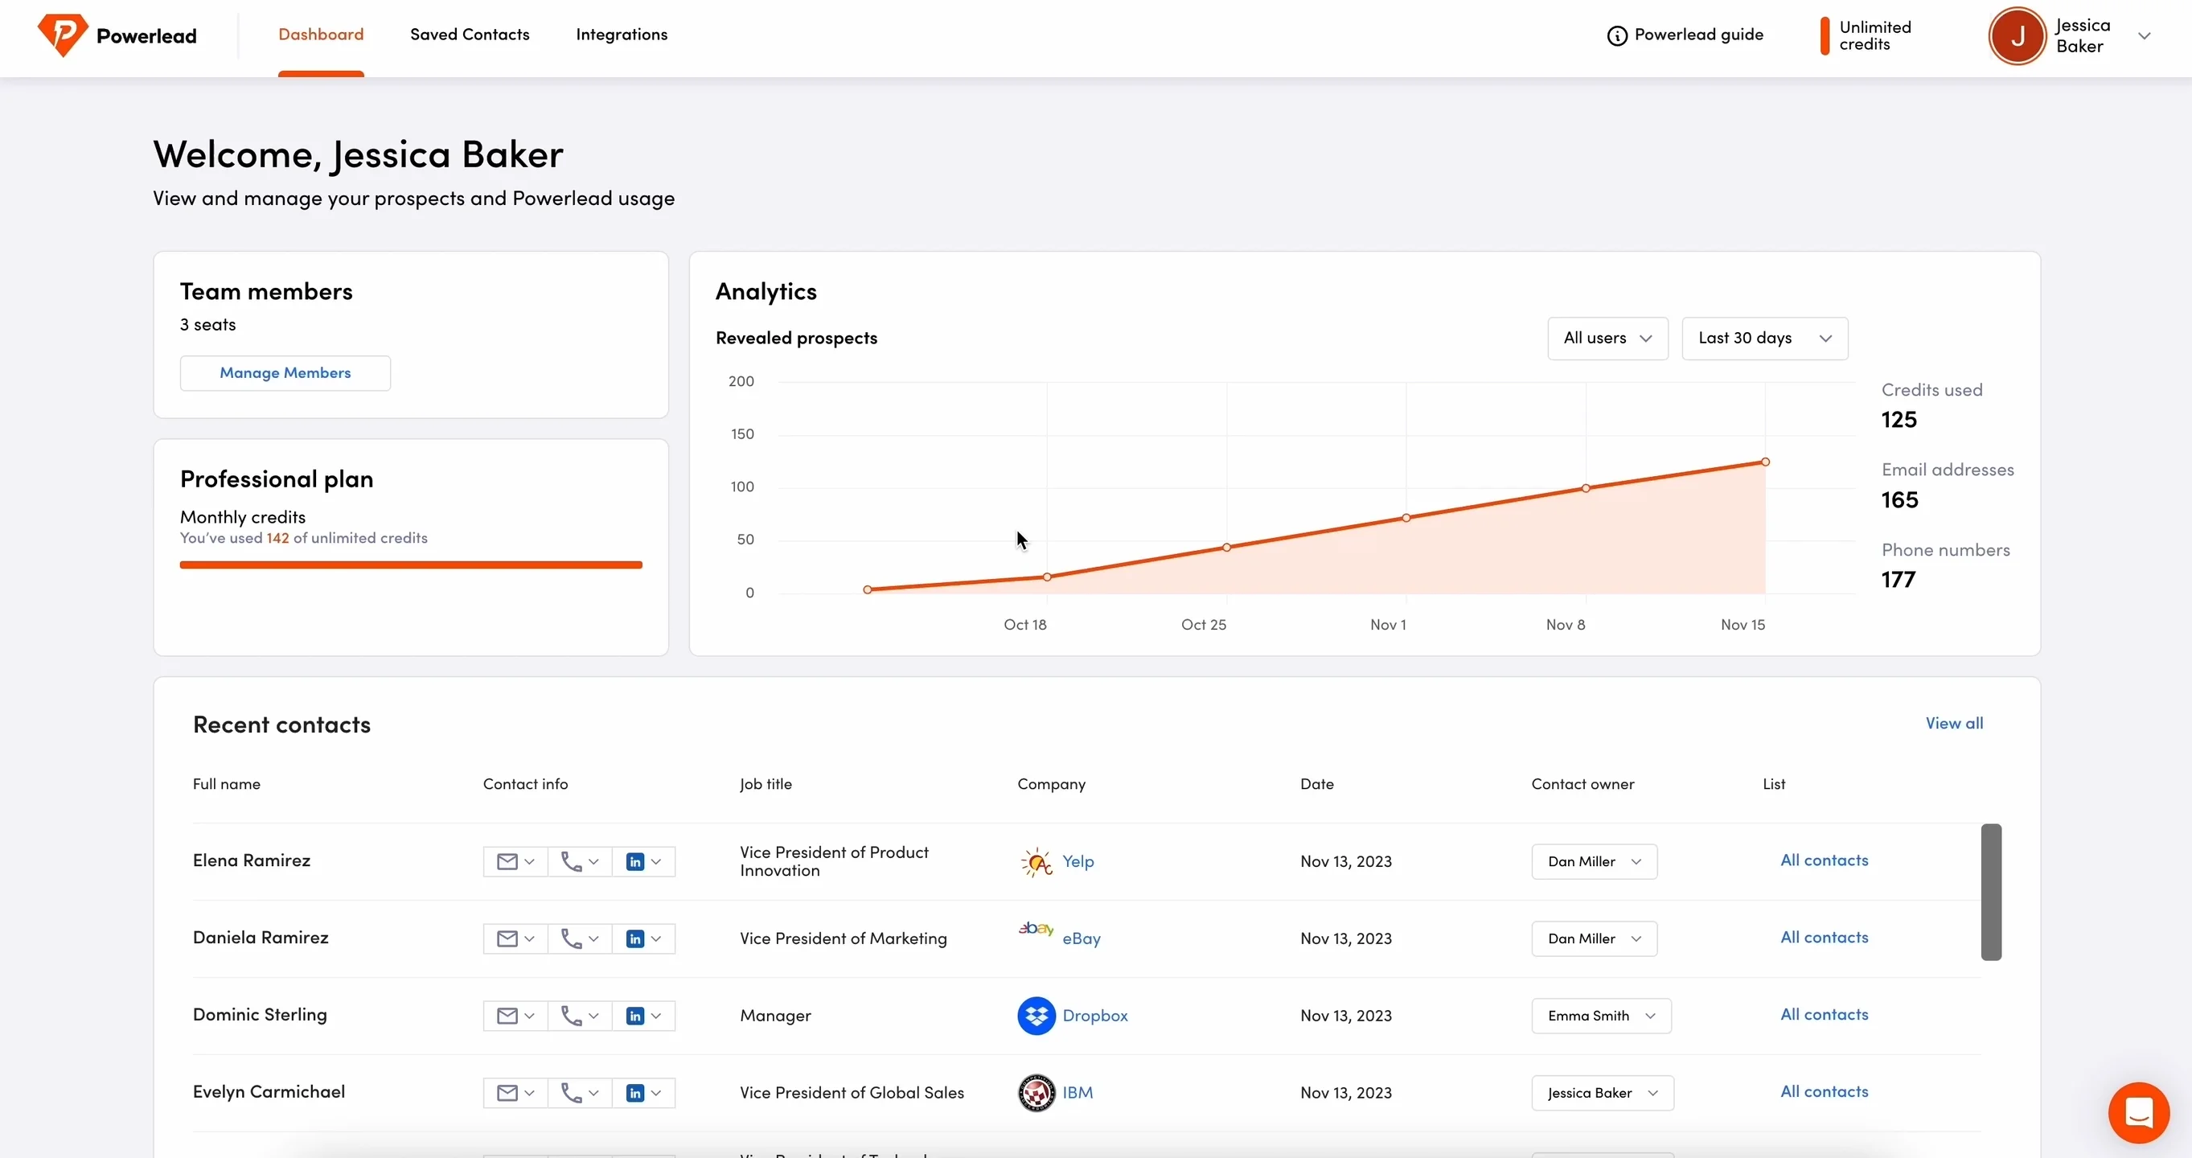Click LinkedIn icon for Dominic Sterling
The image size is (2192, 1158).
[x=634, y=1016]
